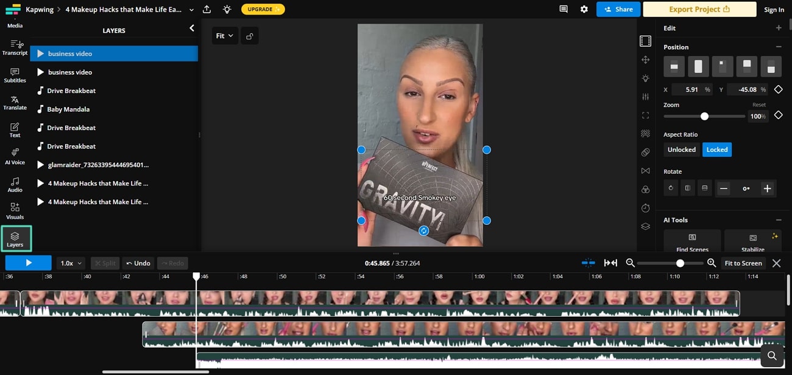Open the comments icon in the header
The width and height of the screenshot is (792, 375).
tap(564, 9)
